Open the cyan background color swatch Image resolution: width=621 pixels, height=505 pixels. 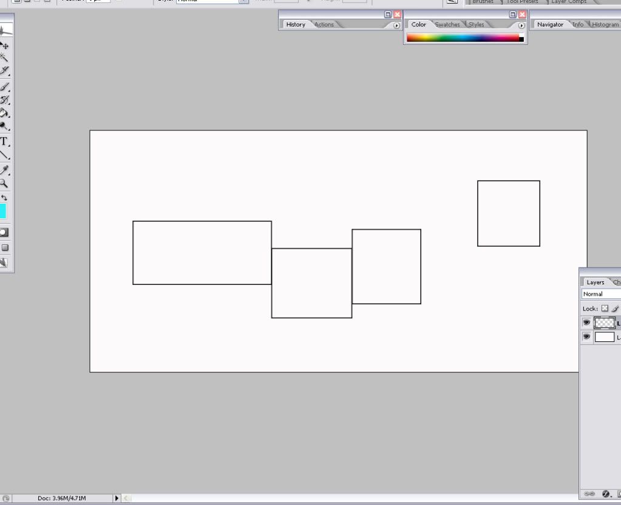pos(3,211)
